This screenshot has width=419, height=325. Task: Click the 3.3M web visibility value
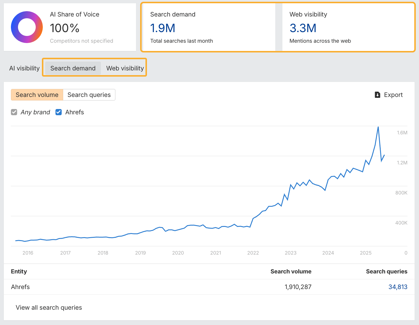click(x=303, y=28)
